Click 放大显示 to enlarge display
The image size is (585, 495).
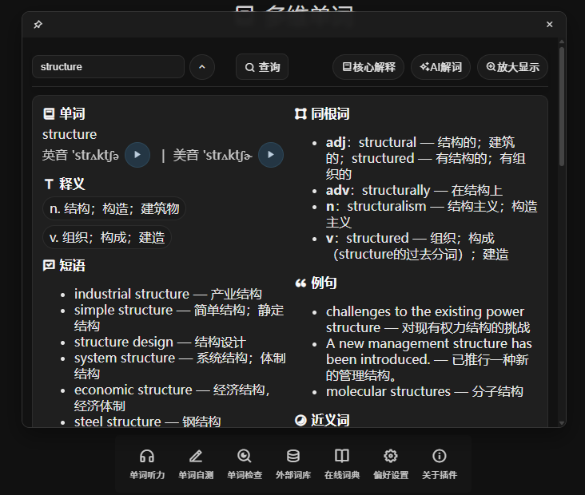pyautogui.click(x=512, y=67)
